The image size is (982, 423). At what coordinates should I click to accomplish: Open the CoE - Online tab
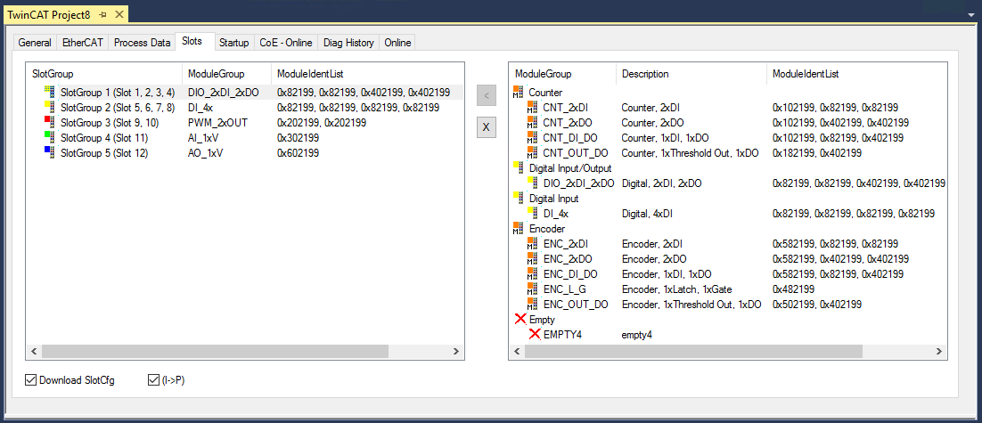285,43
